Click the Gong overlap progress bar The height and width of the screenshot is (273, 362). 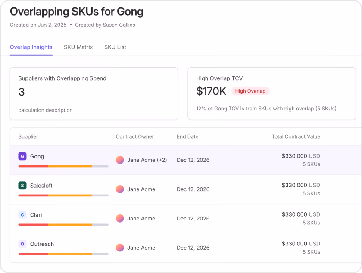click(63, 166)
